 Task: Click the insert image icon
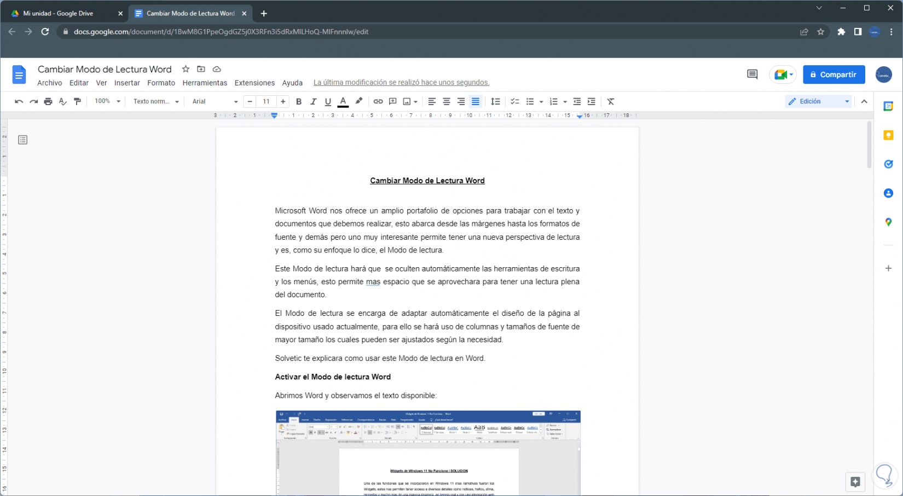[x=407, y=101]
